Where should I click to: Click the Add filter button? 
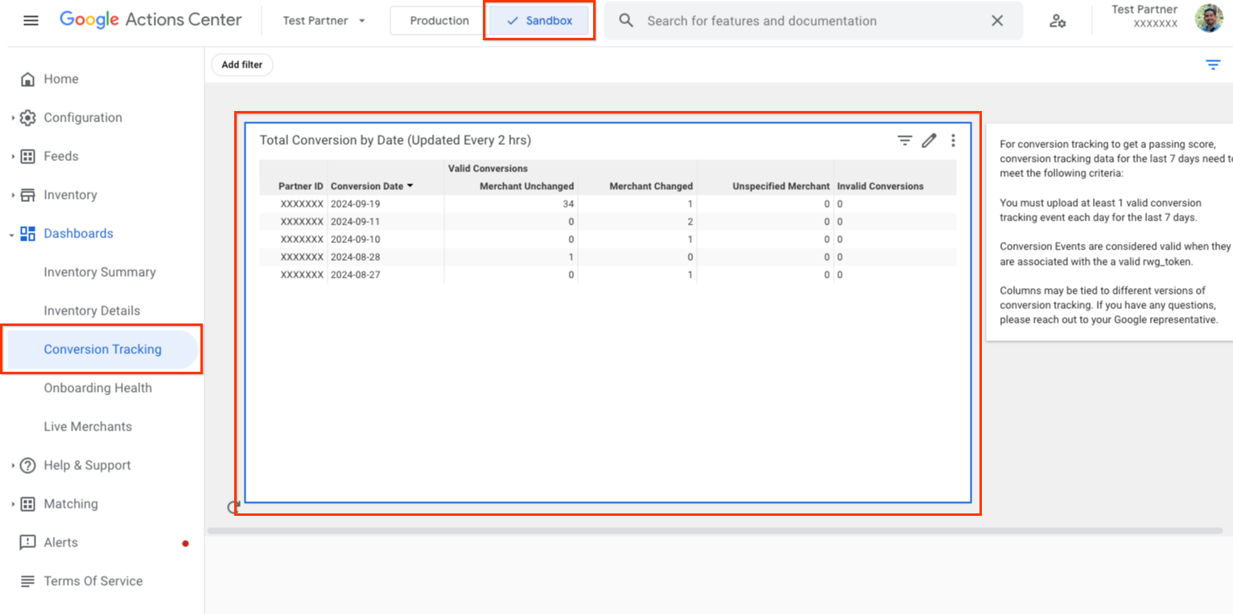click(241, 64)
